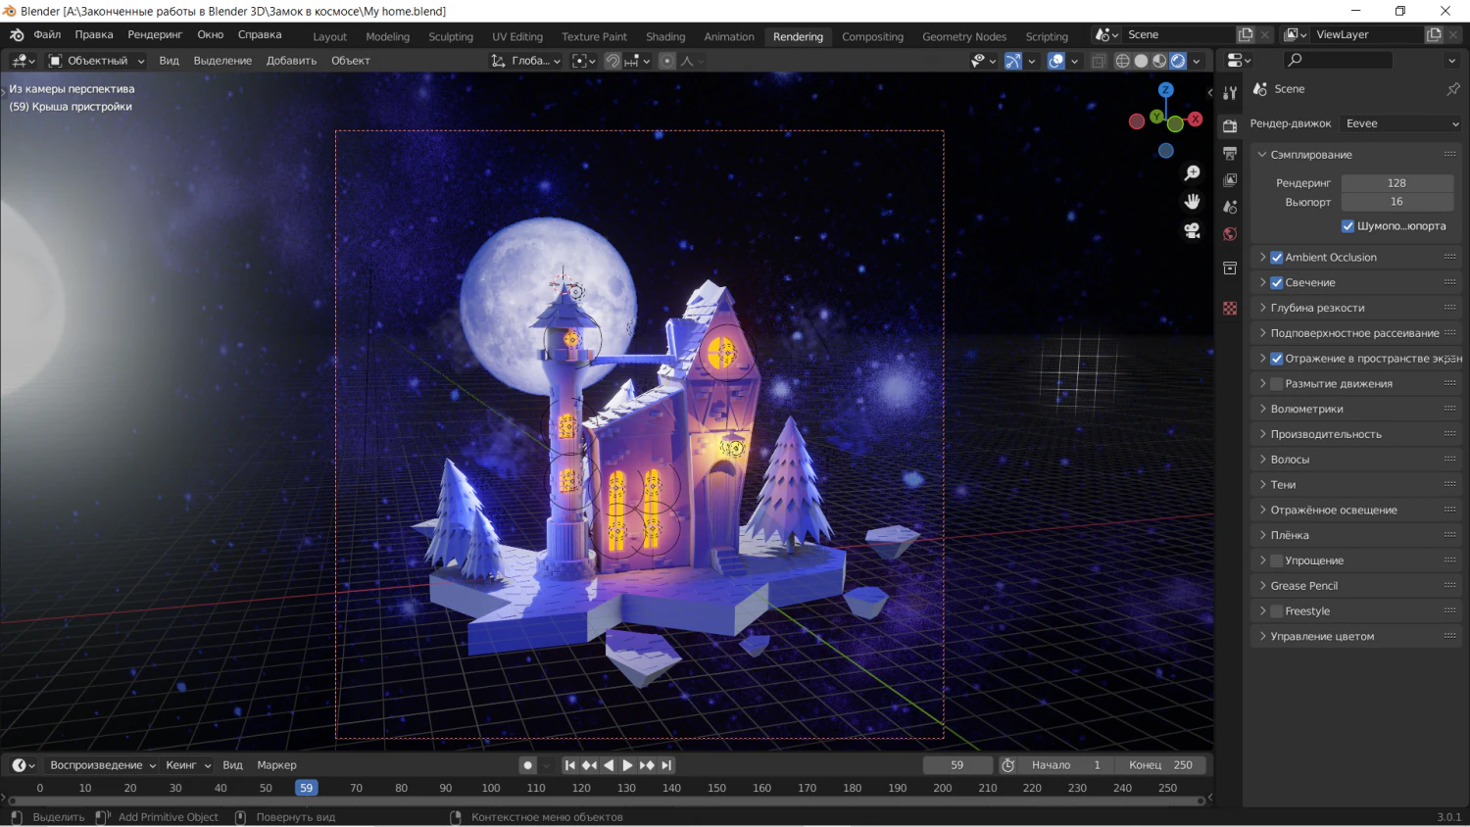1470x827 pixels.
Task: Click the zoom magnifier icon in the viewport
Action: click(x=1192, y=173)
